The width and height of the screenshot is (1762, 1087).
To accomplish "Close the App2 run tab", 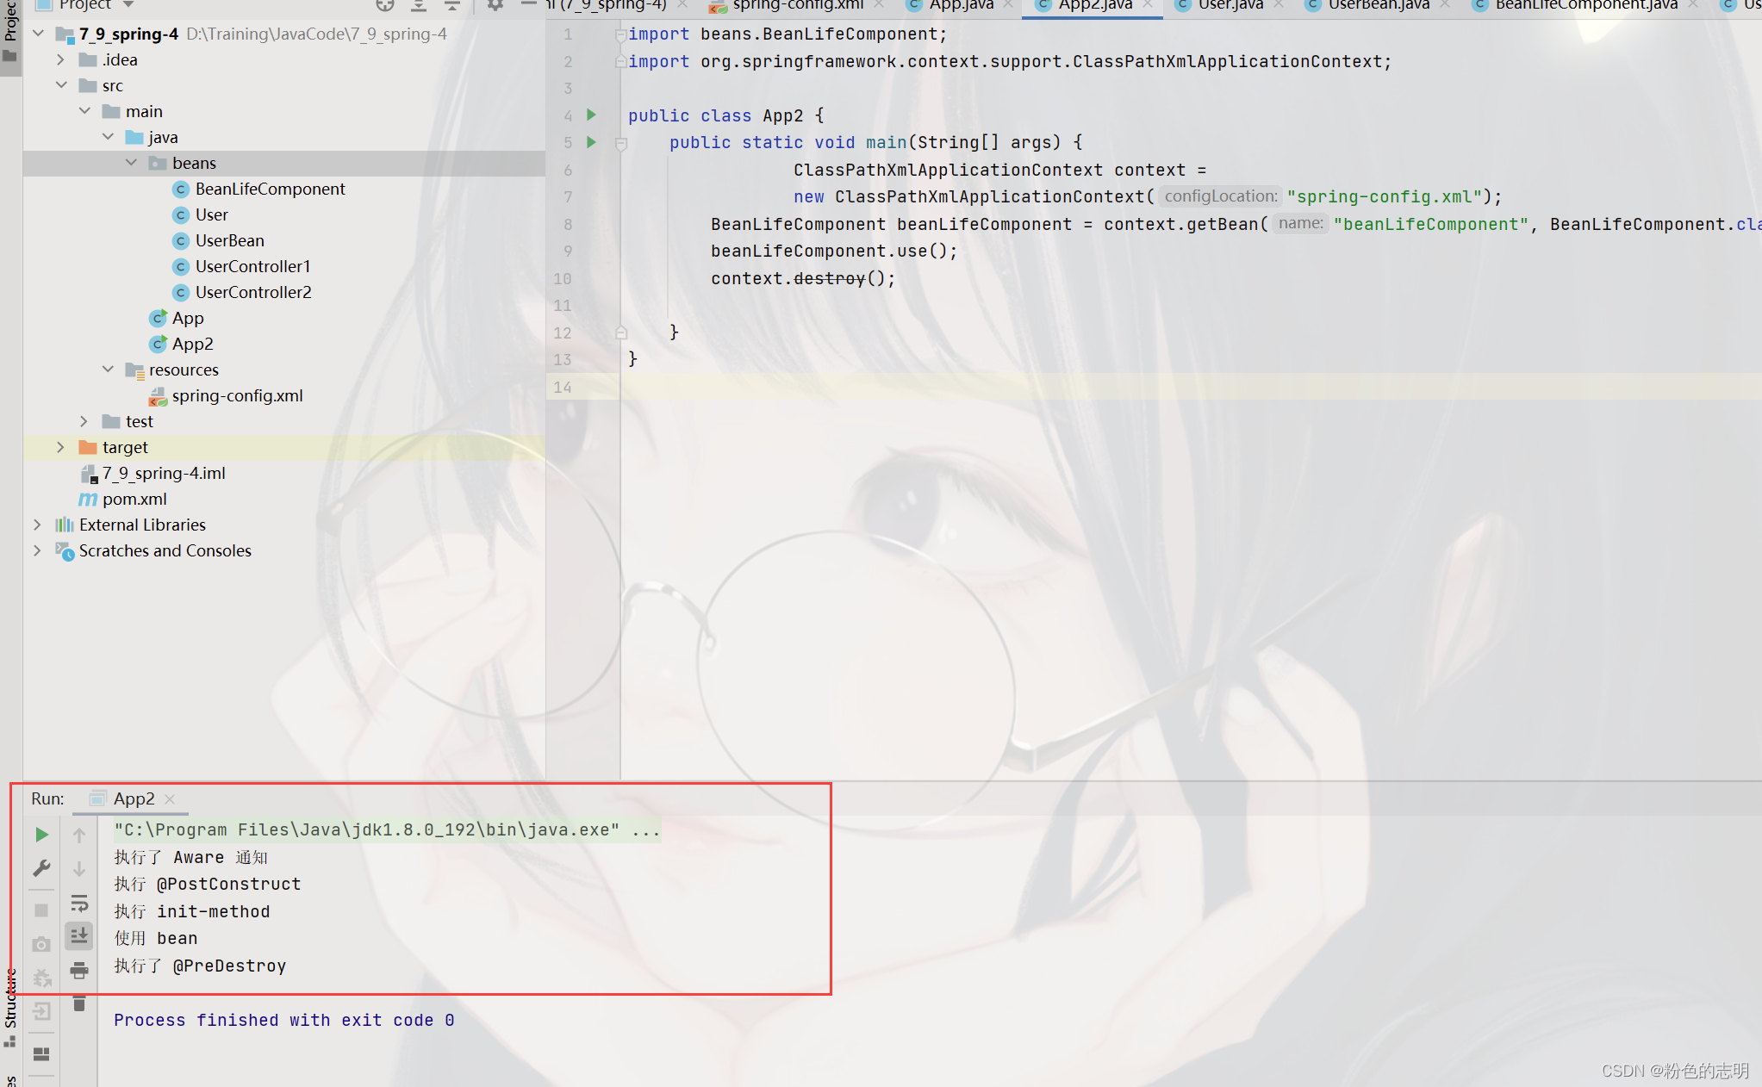I will tap(170, 799).
